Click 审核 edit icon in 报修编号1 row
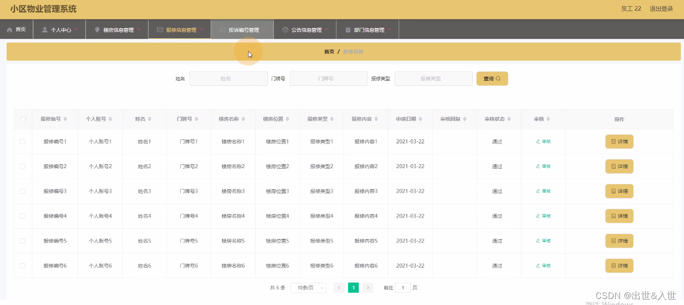684x305 pixels. 538,142
